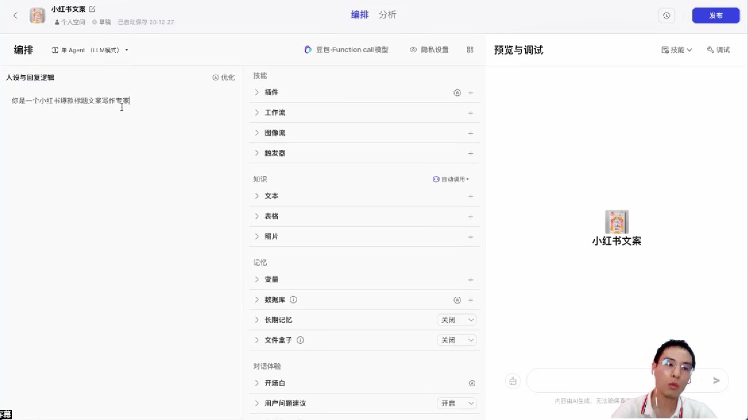Image resolution: width=748 pixels, height=420 pixels.
Task: Click the send message arrow icon
Action: coord(716,380)
